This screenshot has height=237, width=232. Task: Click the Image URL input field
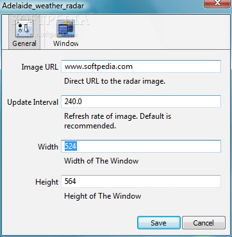pyautogui.click(x=141, y=66)
